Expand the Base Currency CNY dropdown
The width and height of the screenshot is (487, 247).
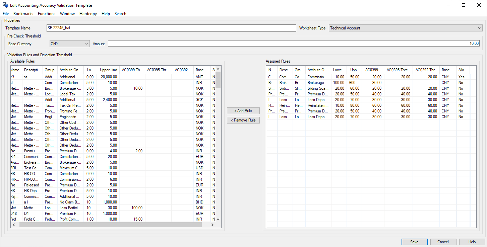[x=87, y=44]
